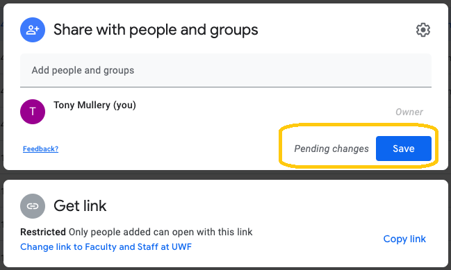Image resolution: width=451 pixels, height=270 pixels.
Task: Copy link from the Get link panel
Action: click(404, 239)
